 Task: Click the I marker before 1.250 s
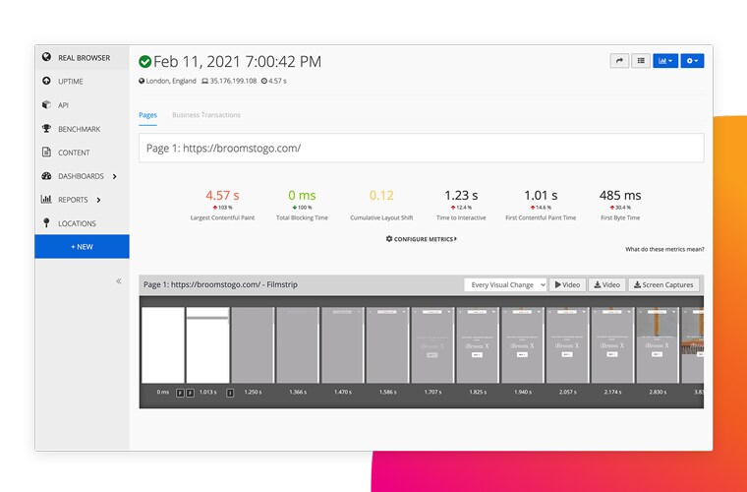[230, 393]
